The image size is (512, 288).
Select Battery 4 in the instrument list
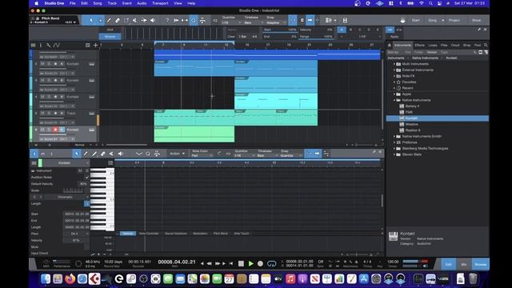tap(412, 106)
